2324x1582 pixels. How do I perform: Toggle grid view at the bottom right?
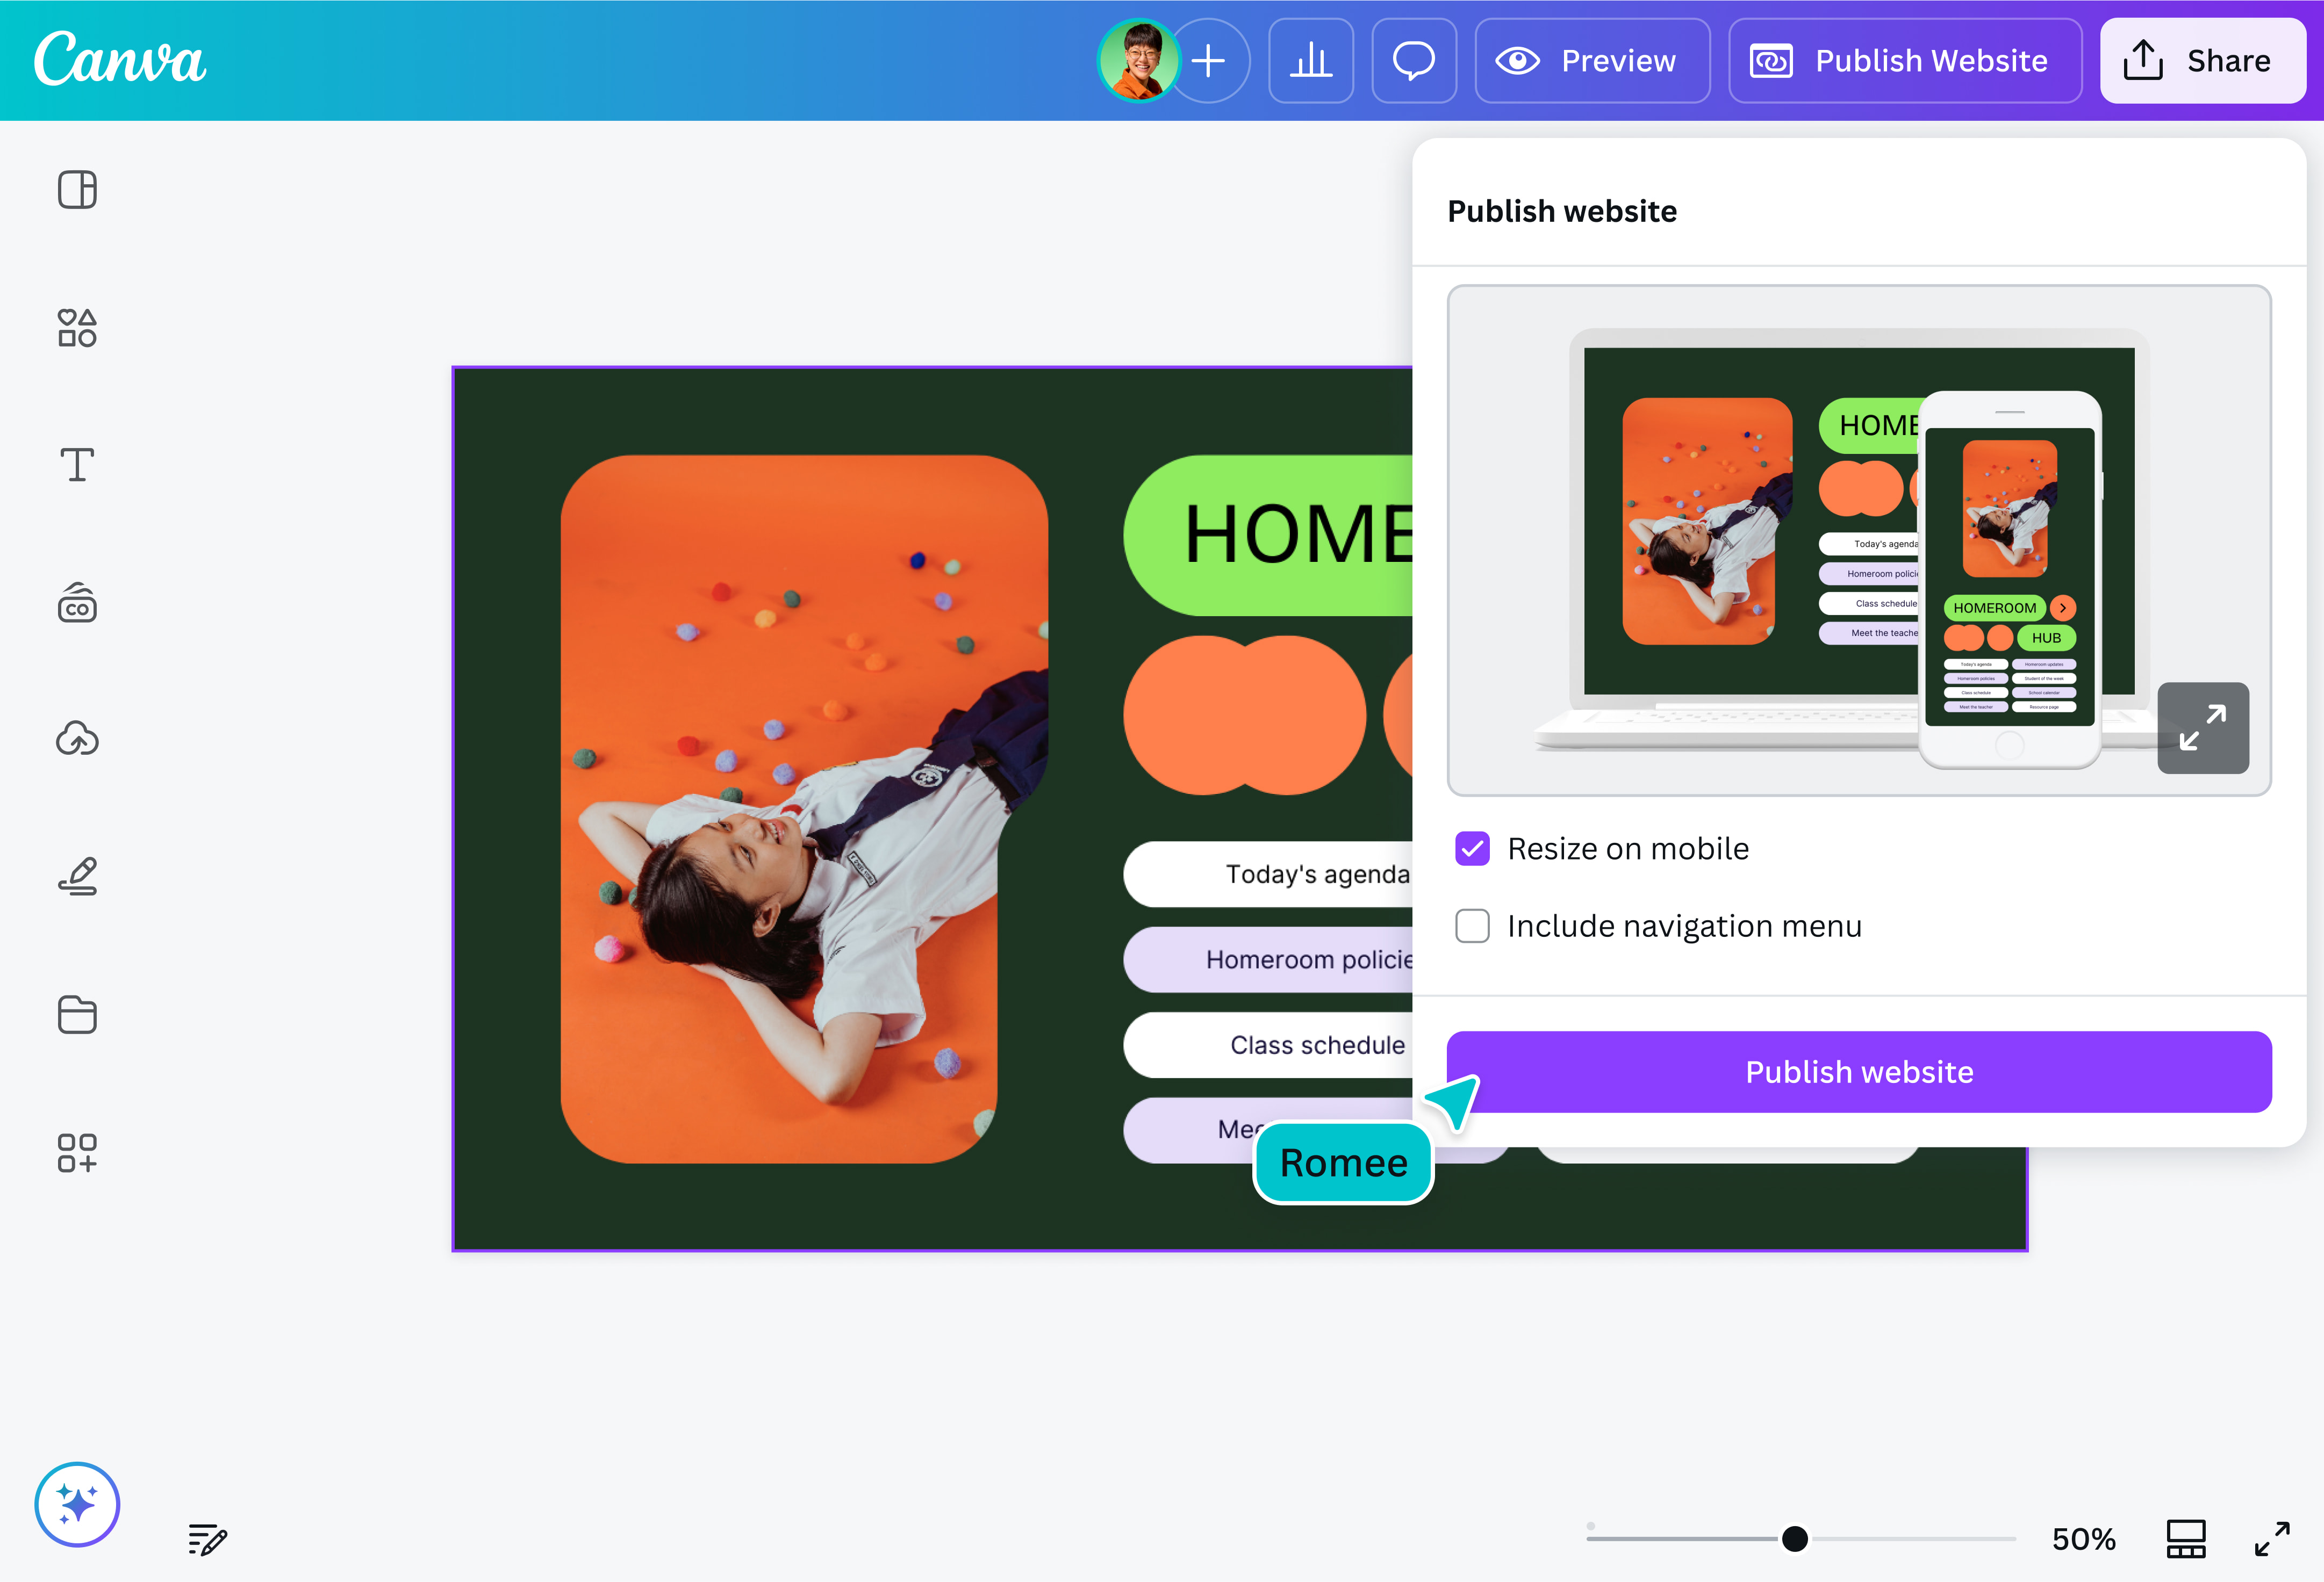click(x=2186, y=1539)
